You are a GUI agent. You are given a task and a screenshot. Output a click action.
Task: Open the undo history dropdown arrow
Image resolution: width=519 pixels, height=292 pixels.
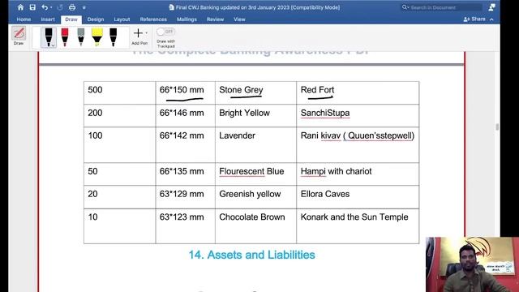pos(51,7)
